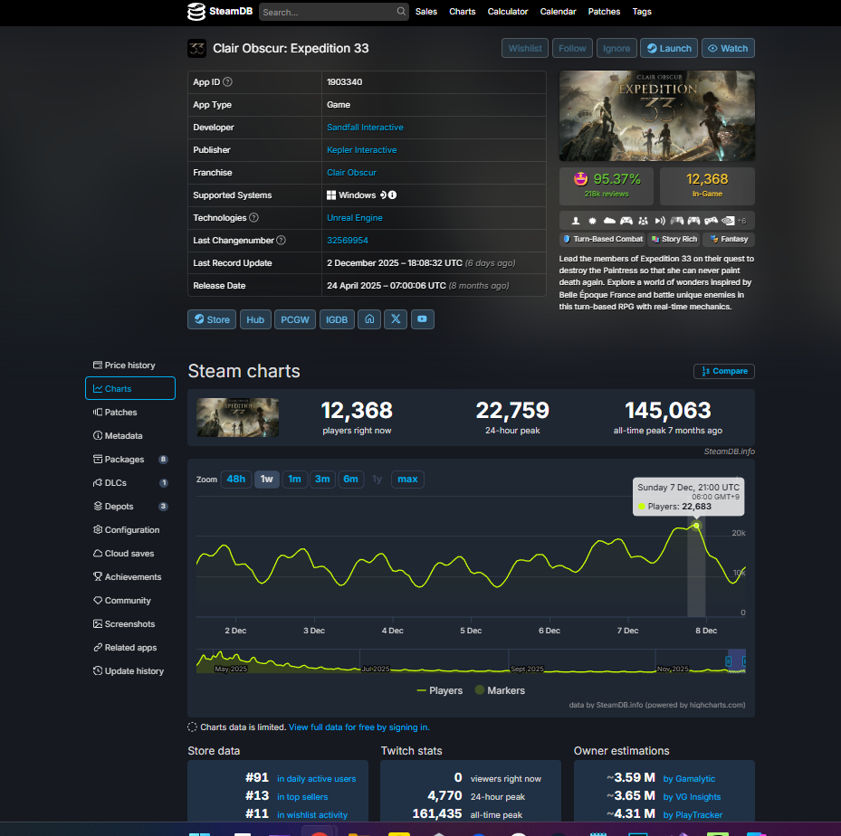The width and height of the screenshot is (841, 836).
Task: Open the Unreal Engine technology link
Action: pos(355,217)
